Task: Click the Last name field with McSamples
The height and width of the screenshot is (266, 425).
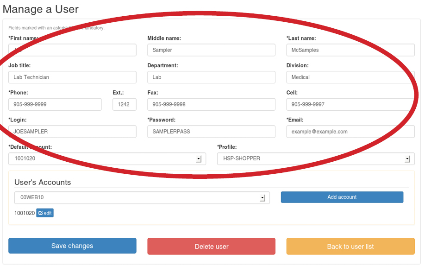Action: pyautogui.click(x=350, y=50)
